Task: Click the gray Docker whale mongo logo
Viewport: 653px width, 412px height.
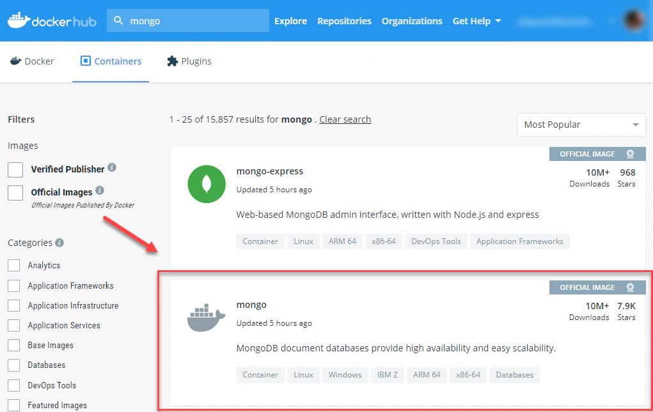Action: click(206, 317)
